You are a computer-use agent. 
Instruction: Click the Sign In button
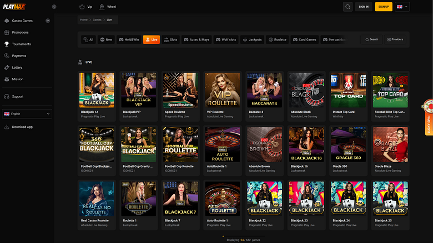[364, 7]
